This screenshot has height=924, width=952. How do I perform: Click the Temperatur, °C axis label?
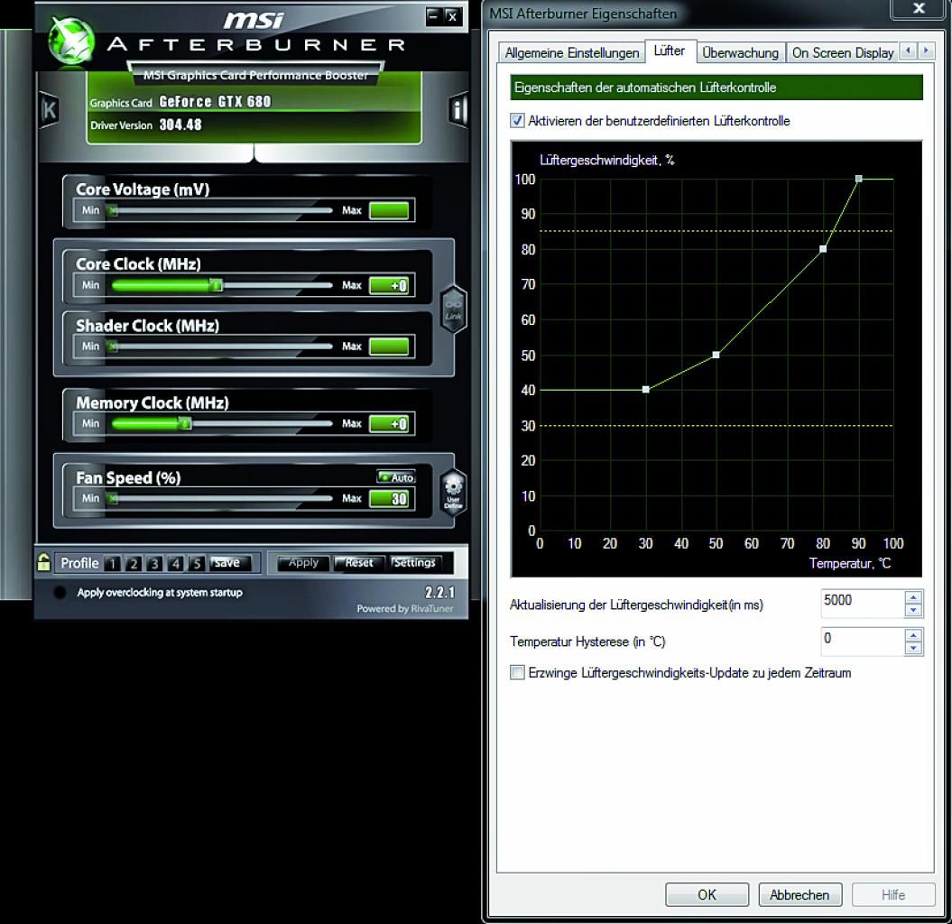[850, 563]
